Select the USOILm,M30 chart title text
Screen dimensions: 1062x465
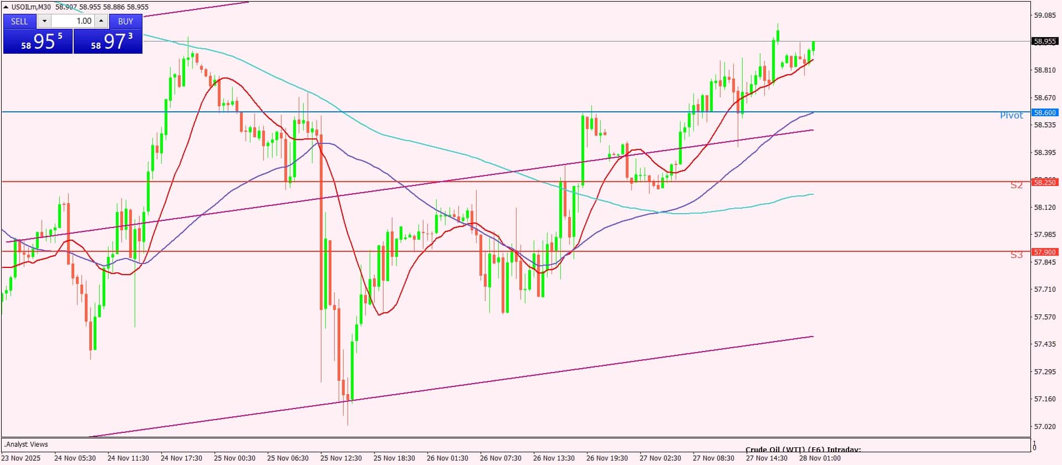(x=31, y=7)
